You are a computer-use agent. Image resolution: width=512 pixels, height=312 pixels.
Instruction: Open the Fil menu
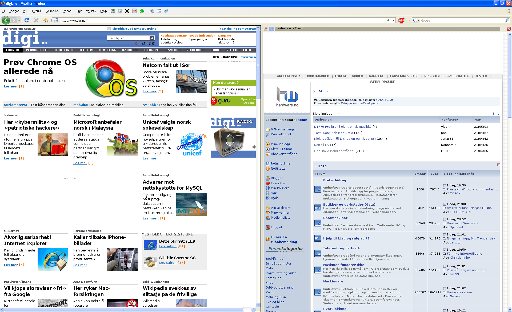point(3,11)
